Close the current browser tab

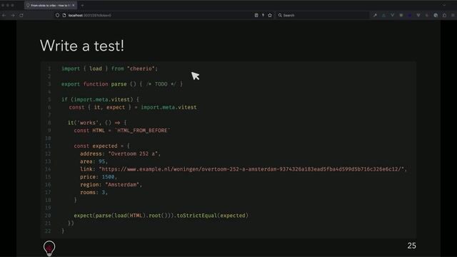point(74,5)
